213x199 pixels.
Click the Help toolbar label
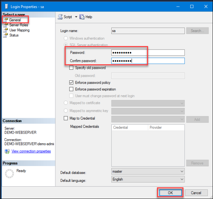click(89, 17)
